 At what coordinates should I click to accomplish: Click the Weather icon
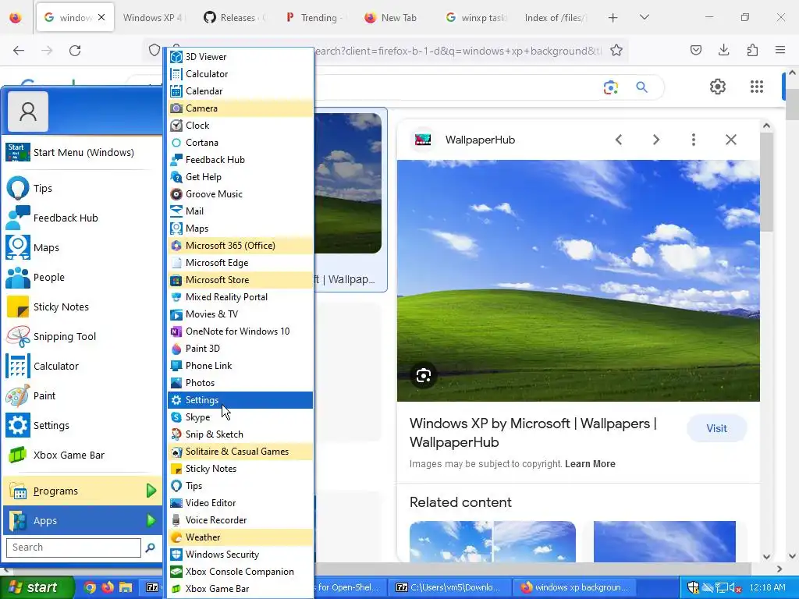176,537
